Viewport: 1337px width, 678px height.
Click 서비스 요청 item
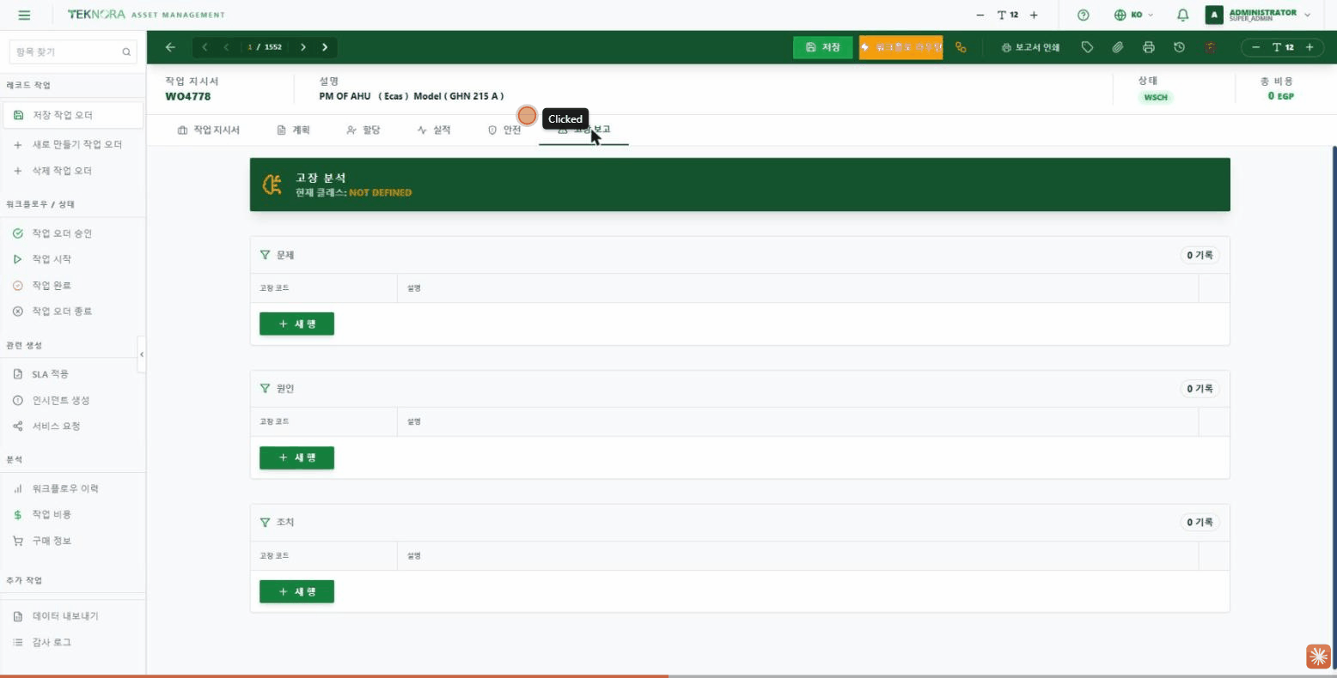(x=73, y=427)
